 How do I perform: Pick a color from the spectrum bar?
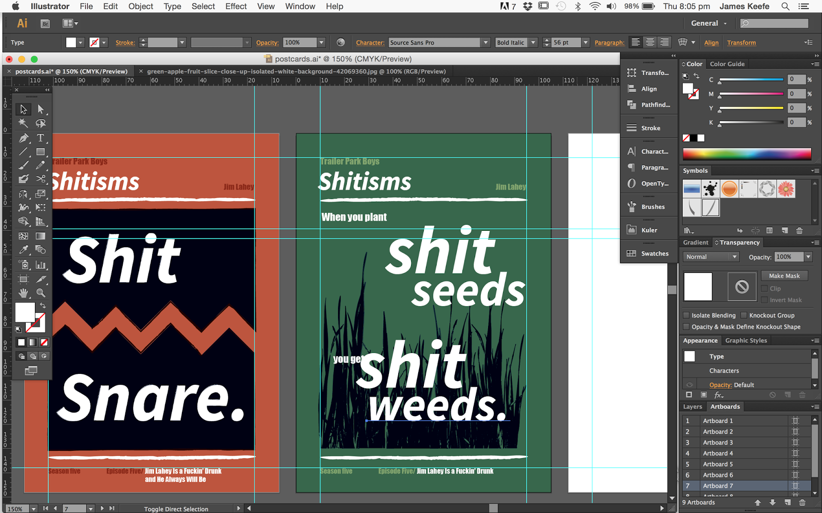(x=747, y=154)
